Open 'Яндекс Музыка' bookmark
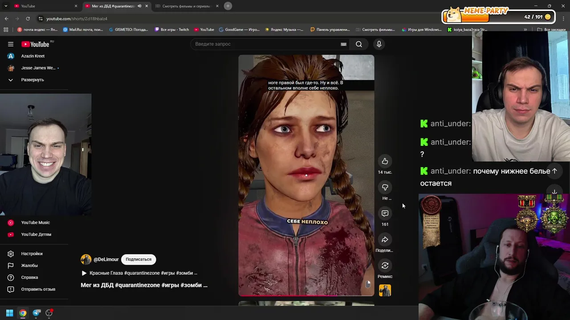This screenshot has height=320, width=570. click(x=284, y=30)
